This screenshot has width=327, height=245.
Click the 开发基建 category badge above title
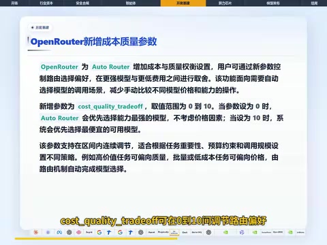[x=40, y=27]
